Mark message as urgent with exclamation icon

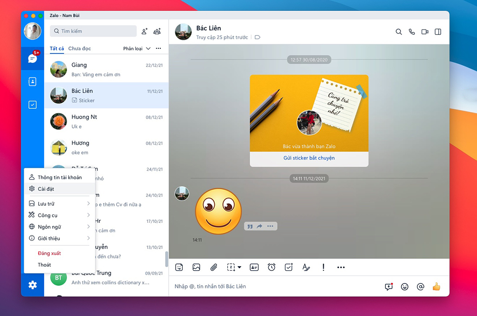(x=323, y=267)
